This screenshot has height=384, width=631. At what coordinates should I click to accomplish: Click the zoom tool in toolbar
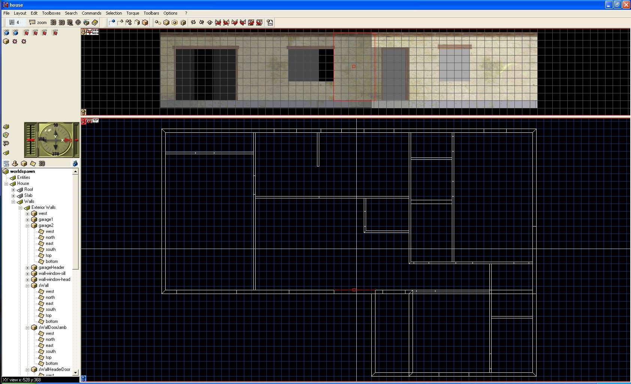38,22
